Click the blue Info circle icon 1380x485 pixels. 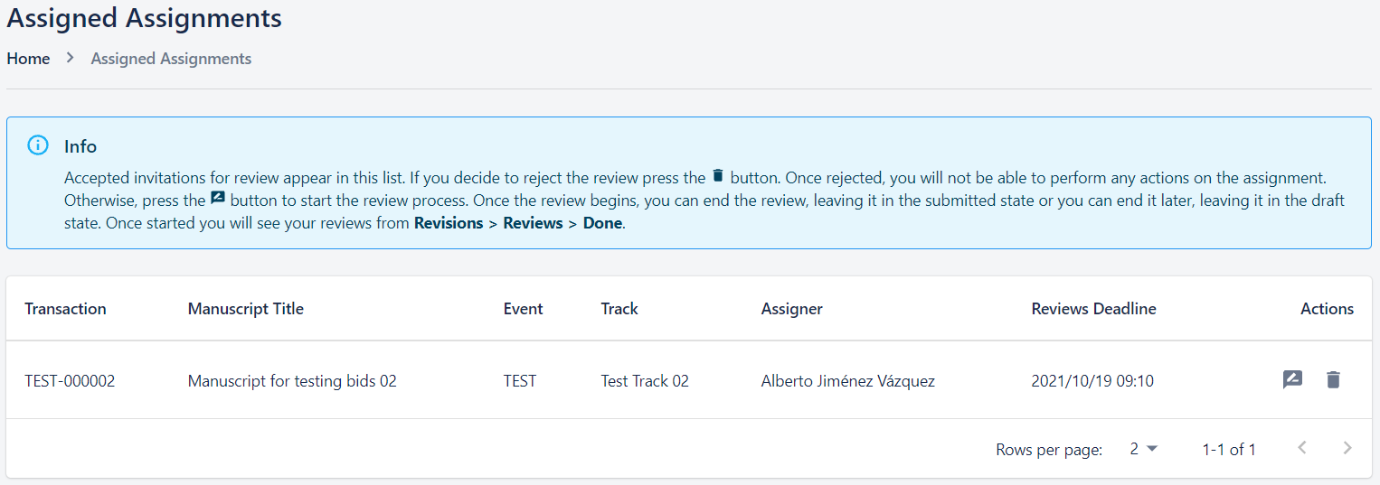[x=38, y=145]
